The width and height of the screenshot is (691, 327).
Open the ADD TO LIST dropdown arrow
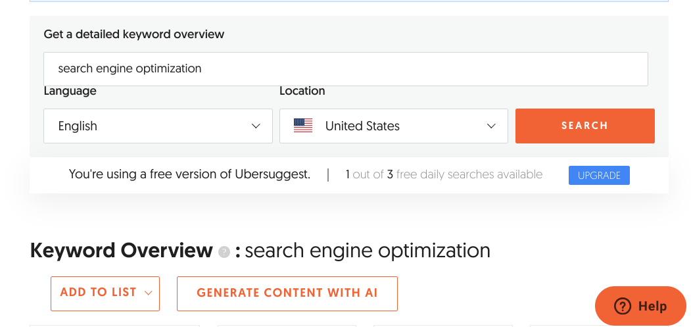pos(148,293)
